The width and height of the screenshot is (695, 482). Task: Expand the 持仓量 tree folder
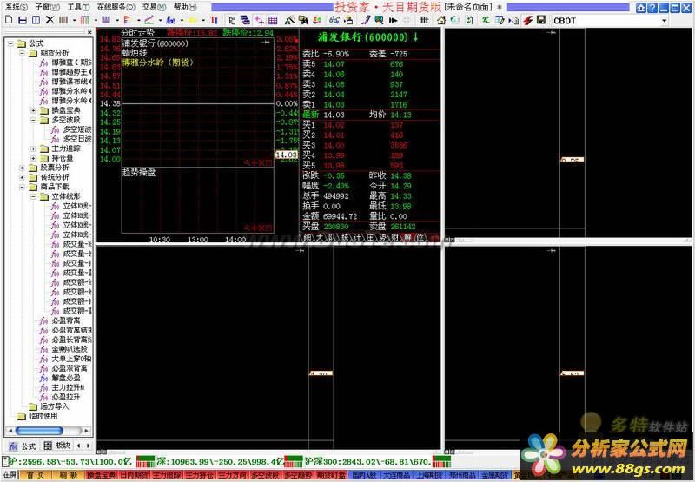click(33, 158)
